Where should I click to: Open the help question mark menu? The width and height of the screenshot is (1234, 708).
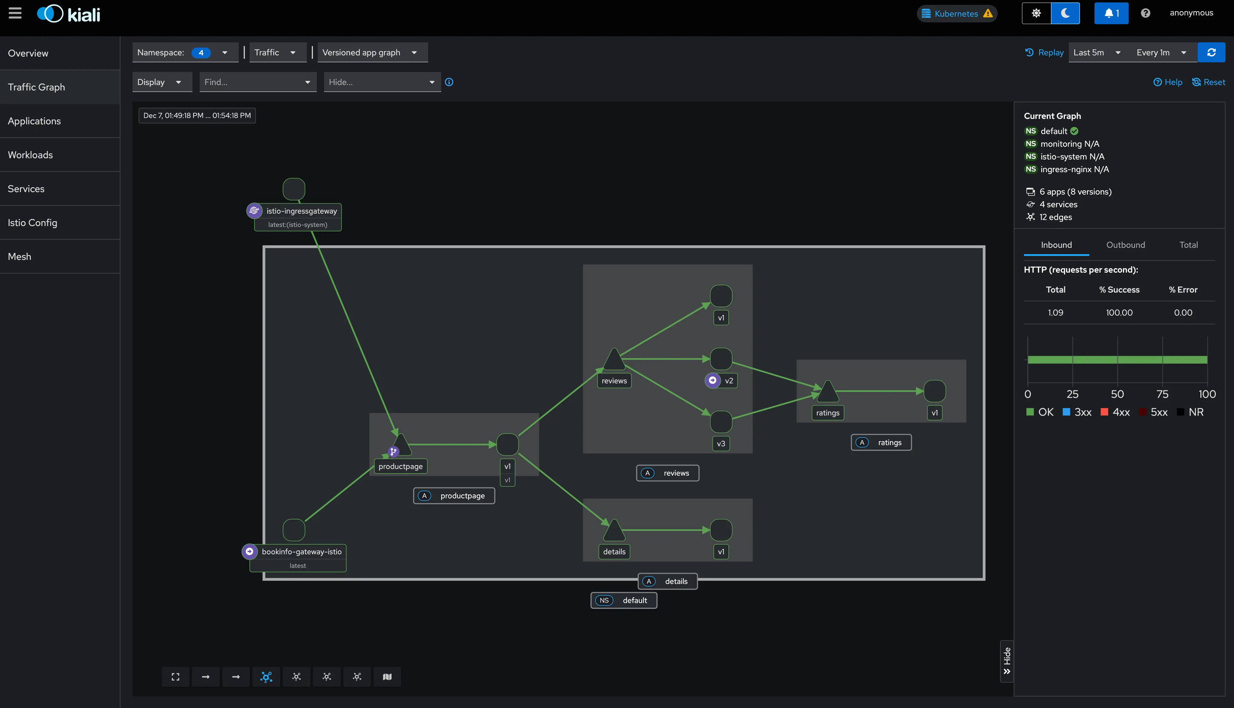(x=1146, y=13)
